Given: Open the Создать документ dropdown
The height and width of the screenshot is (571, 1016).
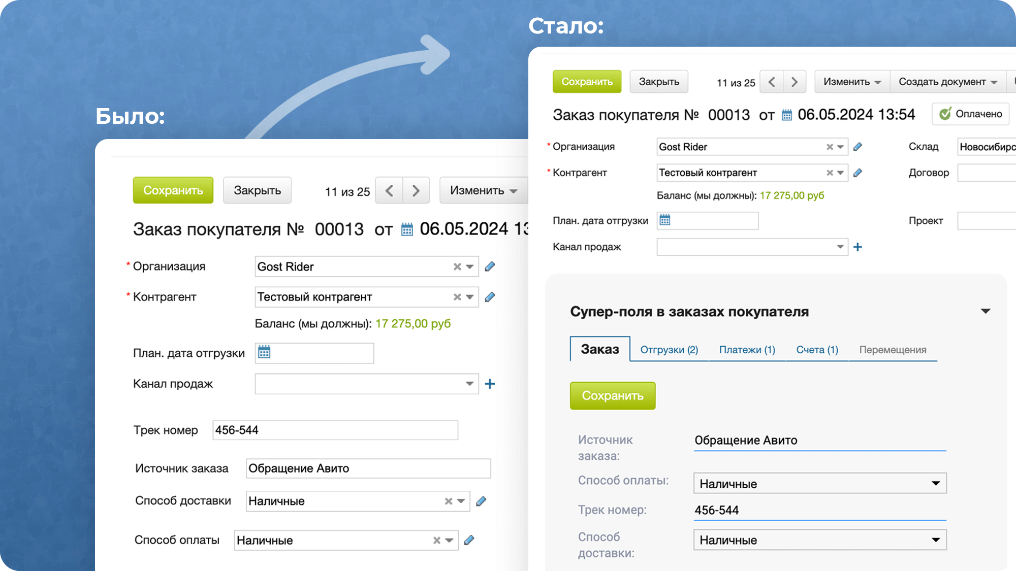Looking at the screenshot, I should pyautogui.click(x=947, y=82).
